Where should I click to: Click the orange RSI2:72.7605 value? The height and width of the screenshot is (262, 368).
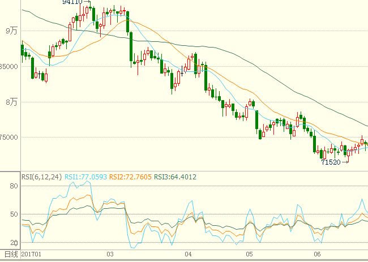131,177
